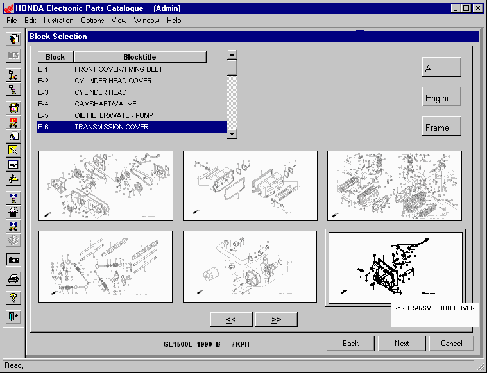Click the hierarchy tree icon with person
The image size is (487, 373).
13,89
